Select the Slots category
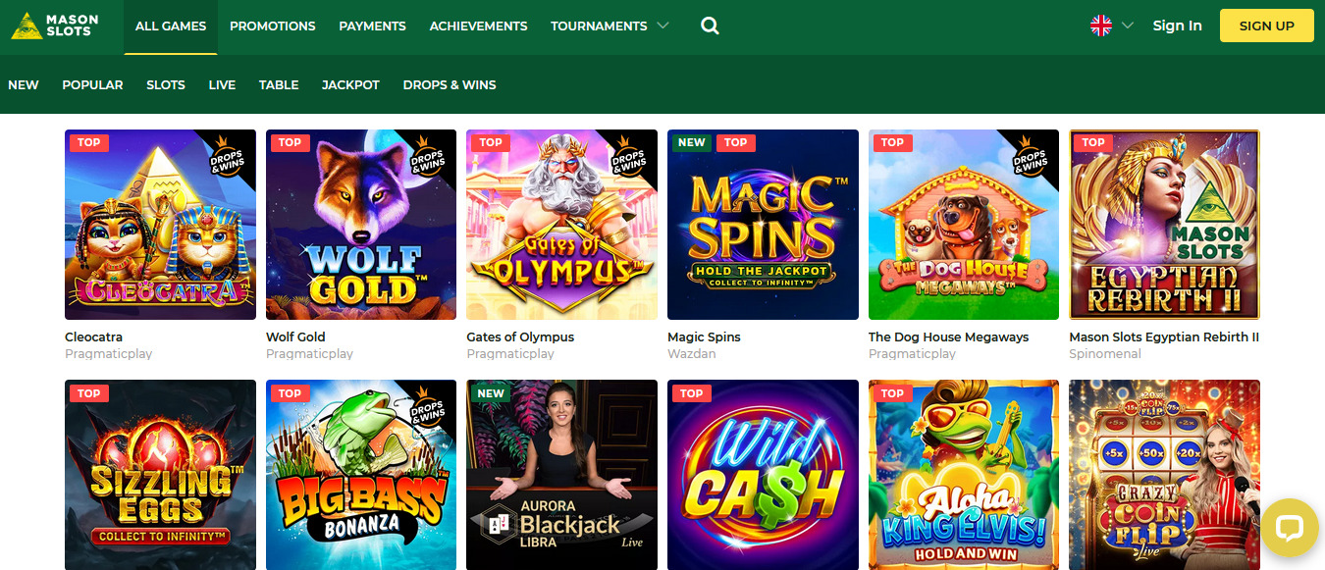This screenshot has height=570, width=1325. [x=166, y=85]
